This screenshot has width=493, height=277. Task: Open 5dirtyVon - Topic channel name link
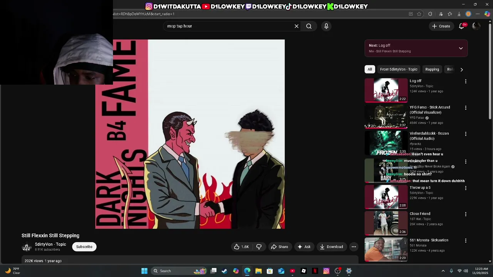50,244
